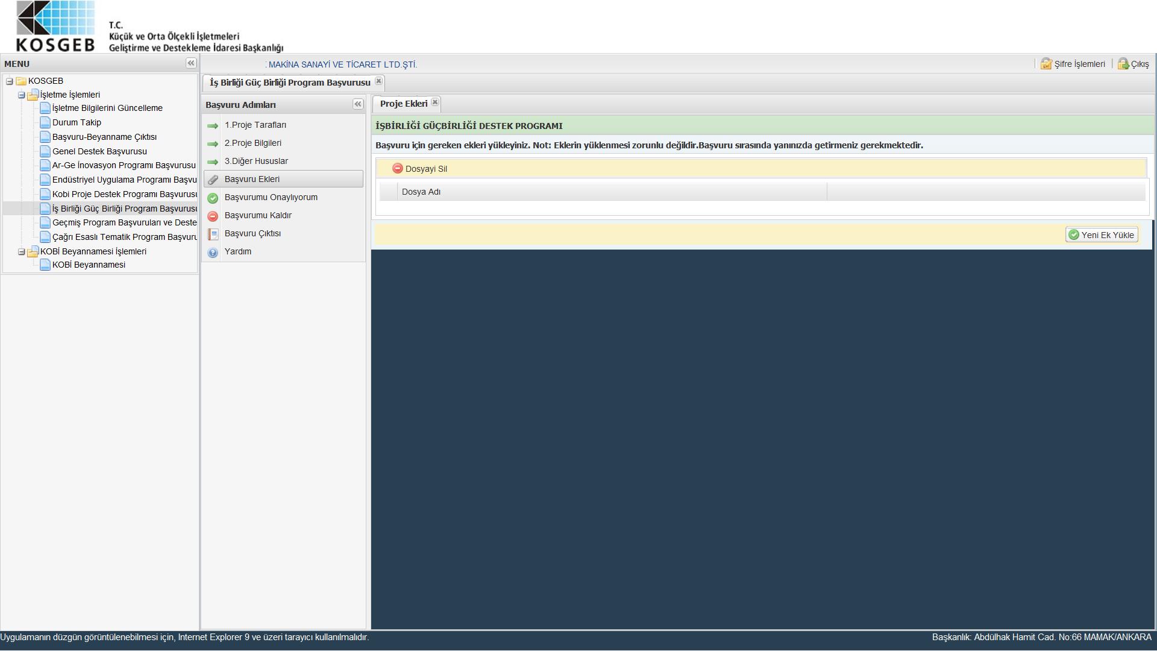This screenshot has width=1157, height=651.
Task: Collapse the KOSGEB root tree node
Action: [x=10, y=81]
